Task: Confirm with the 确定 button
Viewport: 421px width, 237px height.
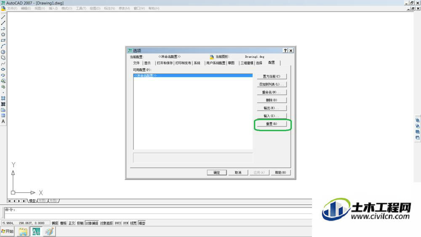Action: 217,173
